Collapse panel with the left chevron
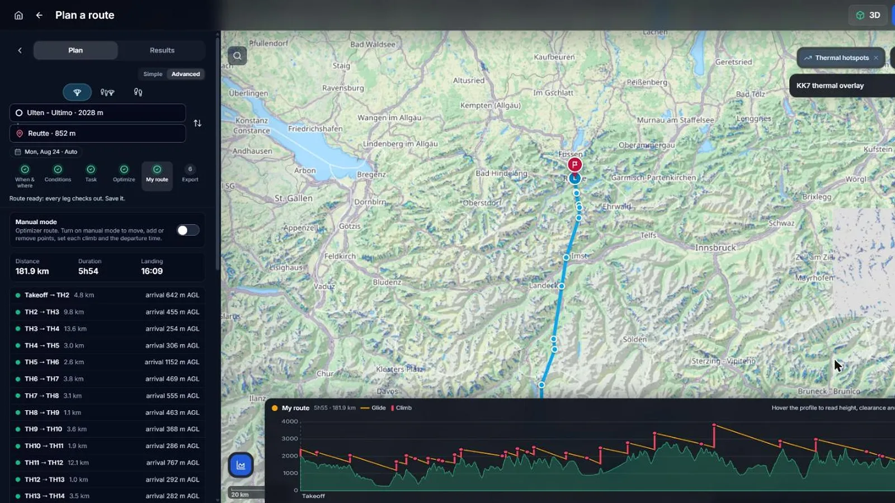This screenshot has height=503, width=895. tap(20, 50)
